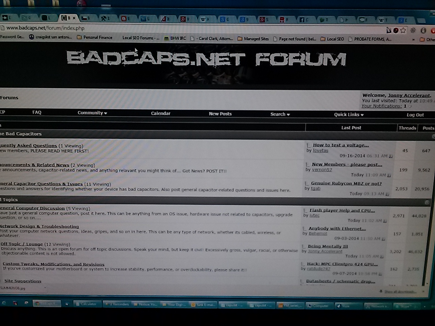
Task: Open 'Anybody with Ethernet...' thread
Action: coord(337,229)
